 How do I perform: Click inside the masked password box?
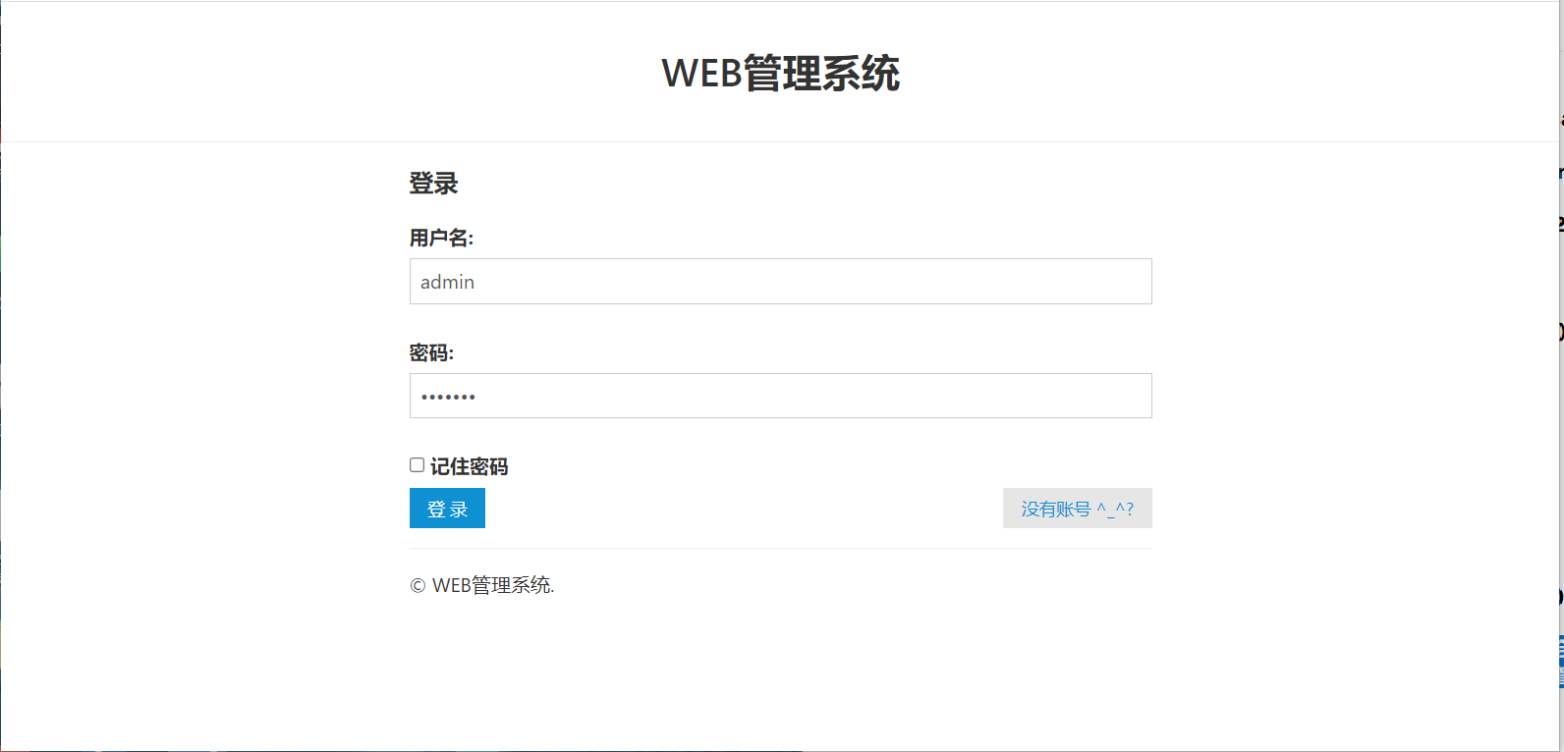pyautogui.click(x=781, y=396)
